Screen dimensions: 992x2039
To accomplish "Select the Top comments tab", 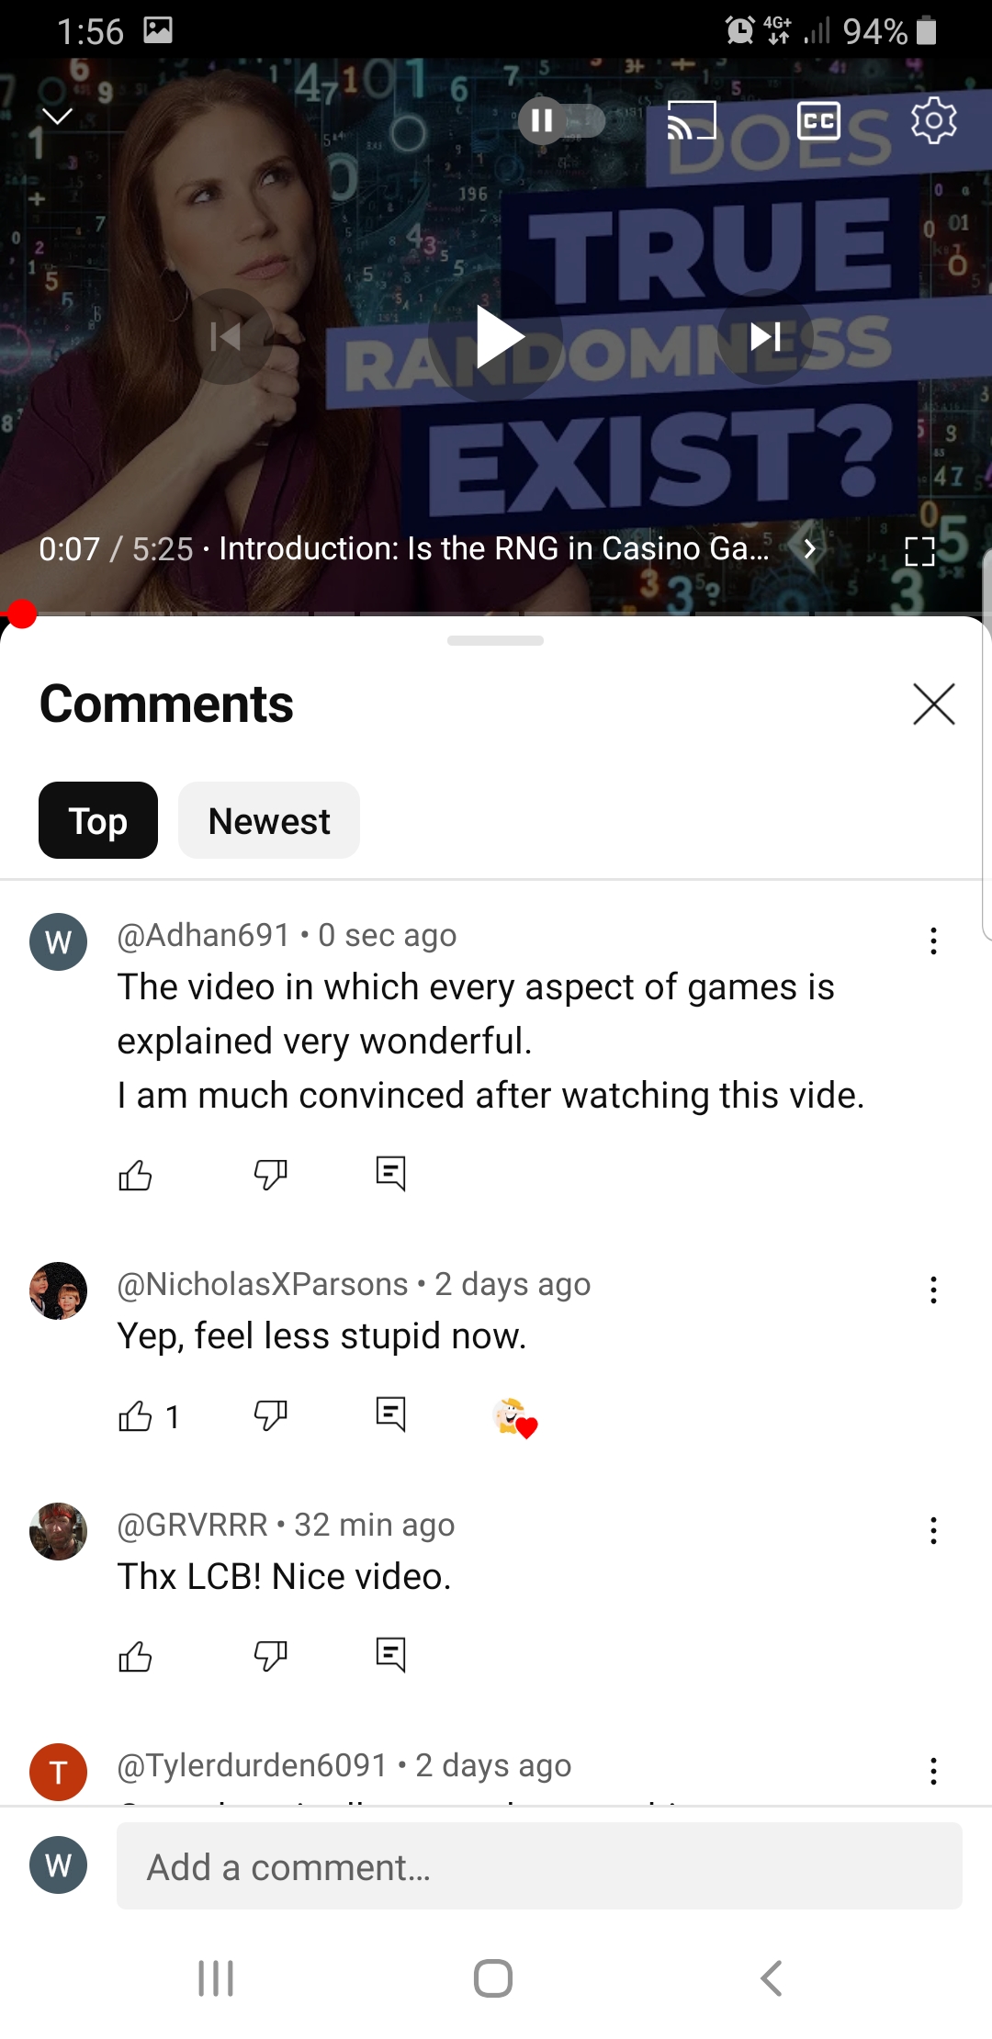I will [x=98, y=820].
